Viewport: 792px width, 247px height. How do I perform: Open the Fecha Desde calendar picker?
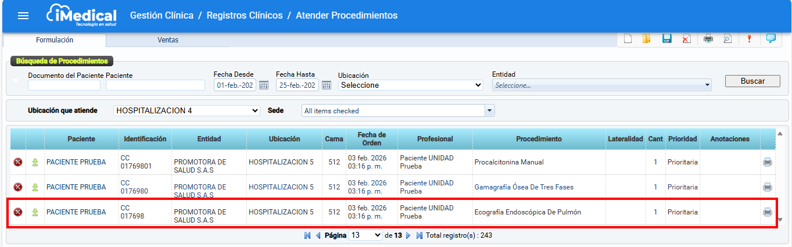263,85
